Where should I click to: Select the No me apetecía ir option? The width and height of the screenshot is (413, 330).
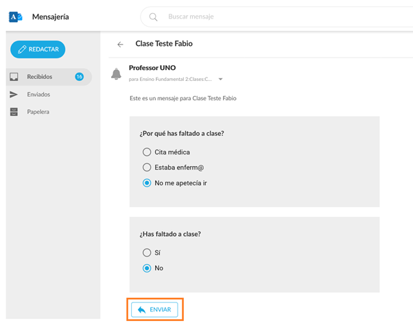point(147,183)
